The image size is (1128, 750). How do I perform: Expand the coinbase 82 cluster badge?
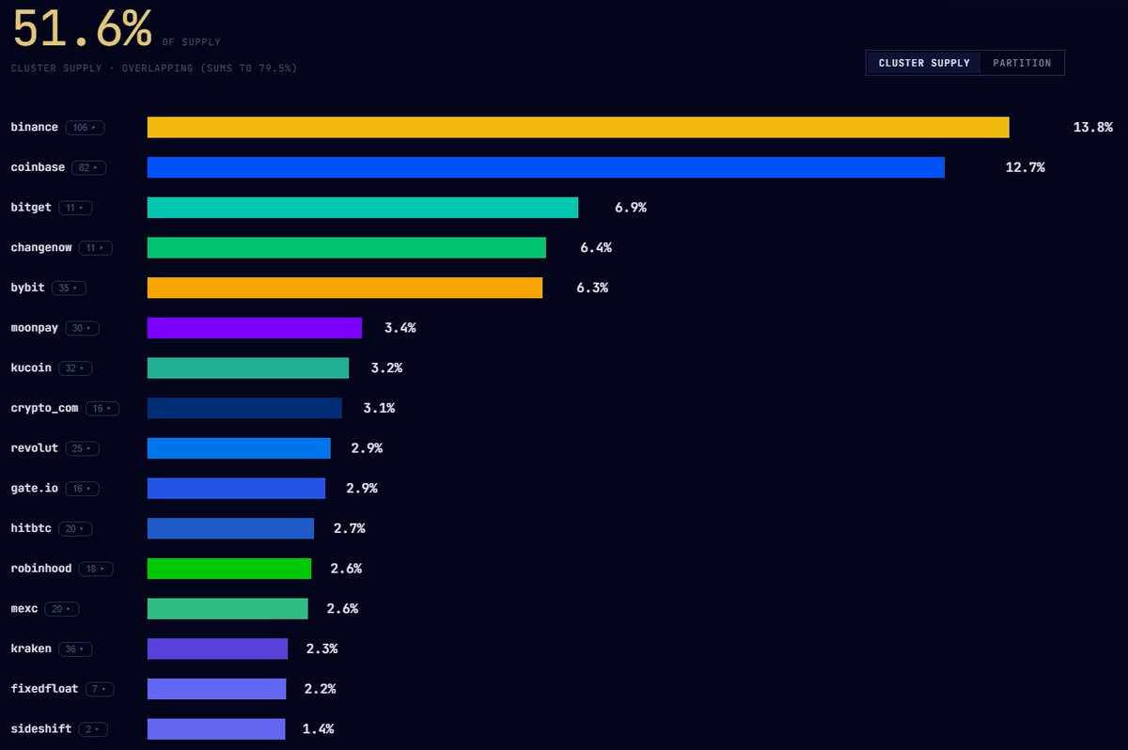88,167
